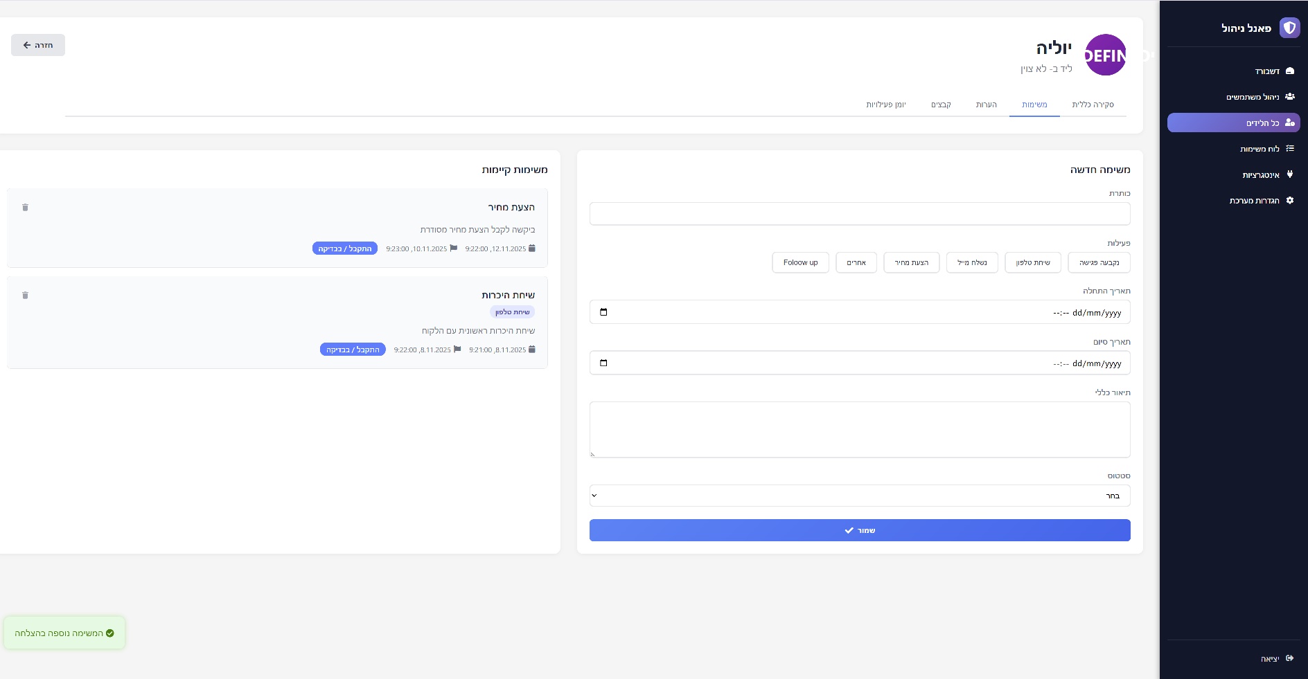Select the שיחת טלפון activity option
This screenshot has width=1308, height=679.
1032,263
